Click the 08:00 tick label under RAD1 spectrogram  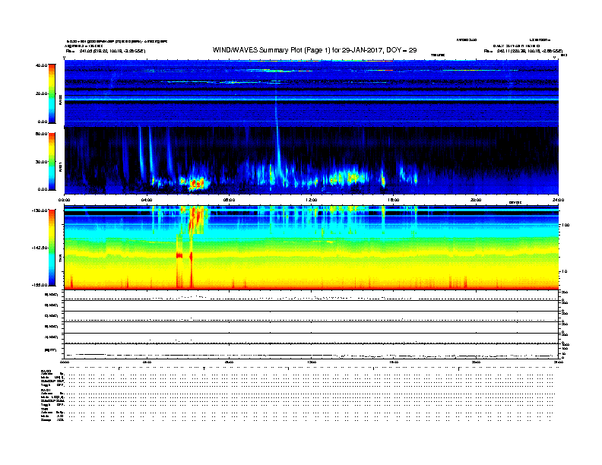(x=229, y=200)
